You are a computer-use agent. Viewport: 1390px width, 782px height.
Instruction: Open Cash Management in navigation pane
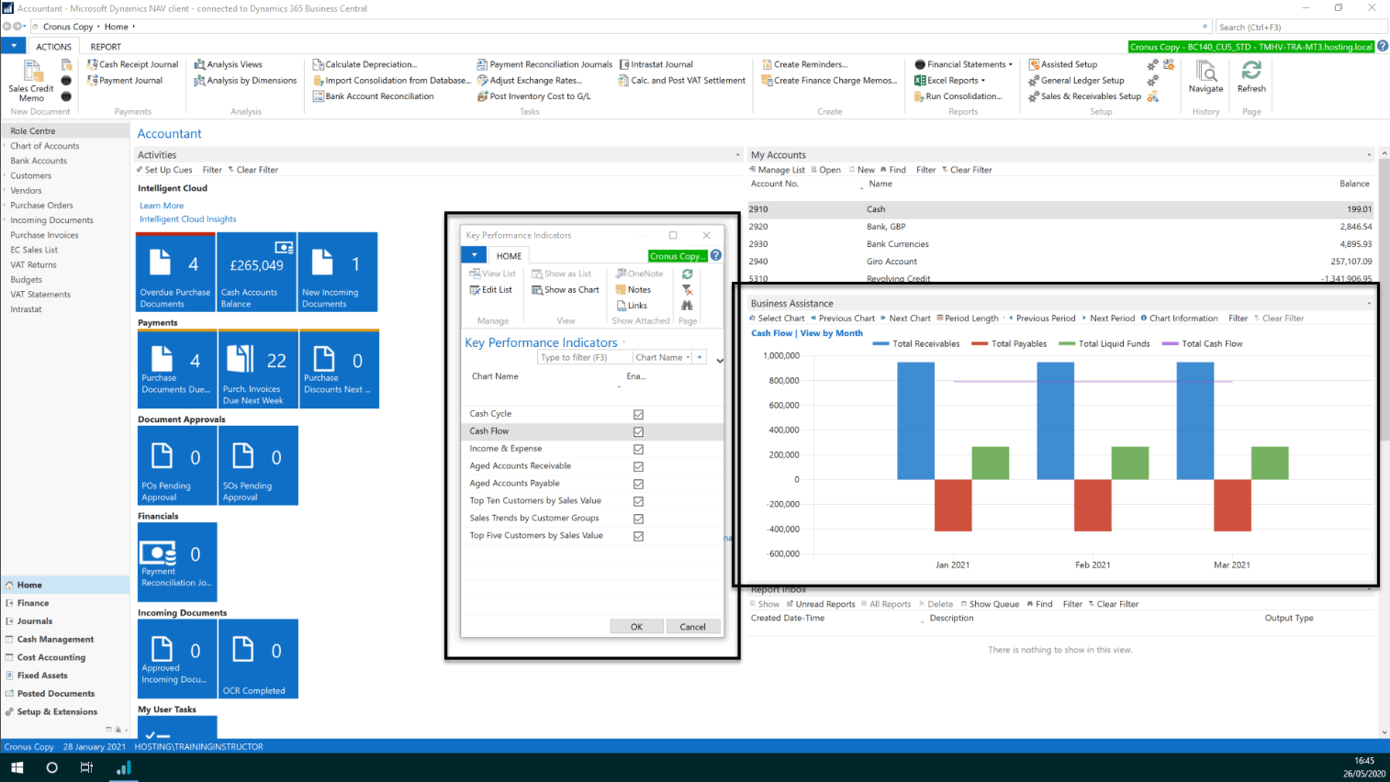click(55, 640)
